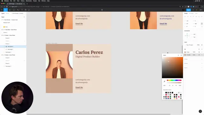The height and width of the screenshot is (115, 204).
Task: Add an export setting with plus icon
Action: (x=202, y=68)
